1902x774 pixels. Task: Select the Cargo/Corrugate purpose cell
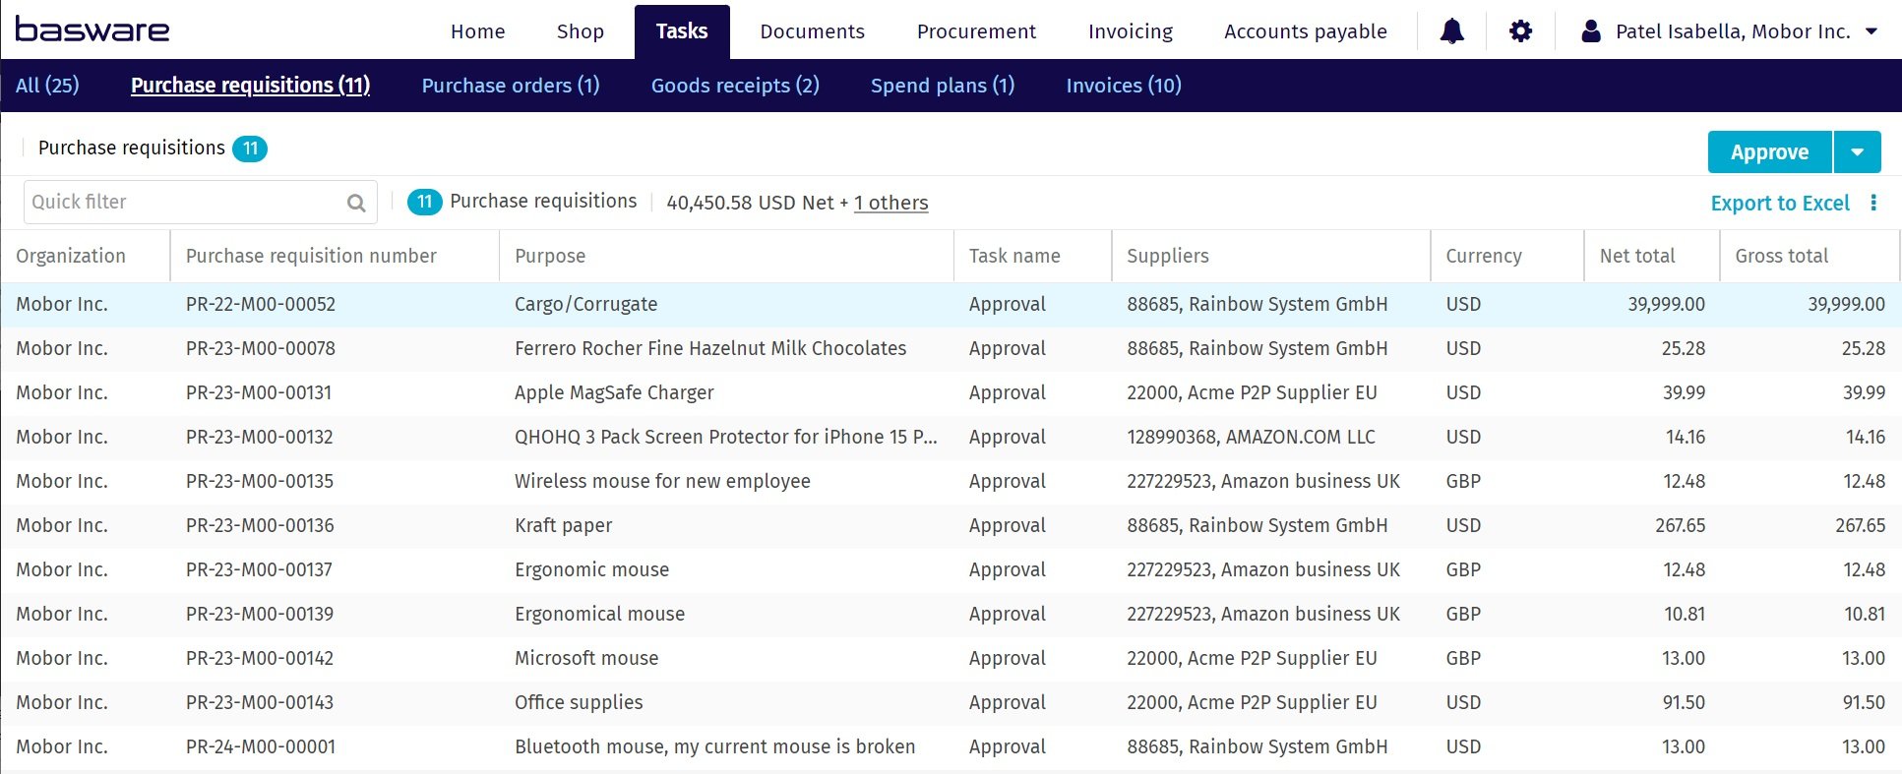(x=585, y=304)
